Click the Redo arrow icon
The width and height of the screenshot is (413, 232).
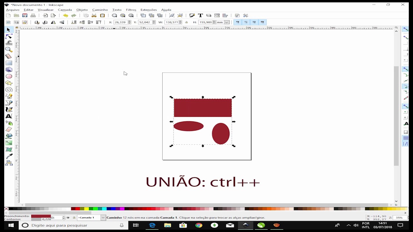(74, 15)
